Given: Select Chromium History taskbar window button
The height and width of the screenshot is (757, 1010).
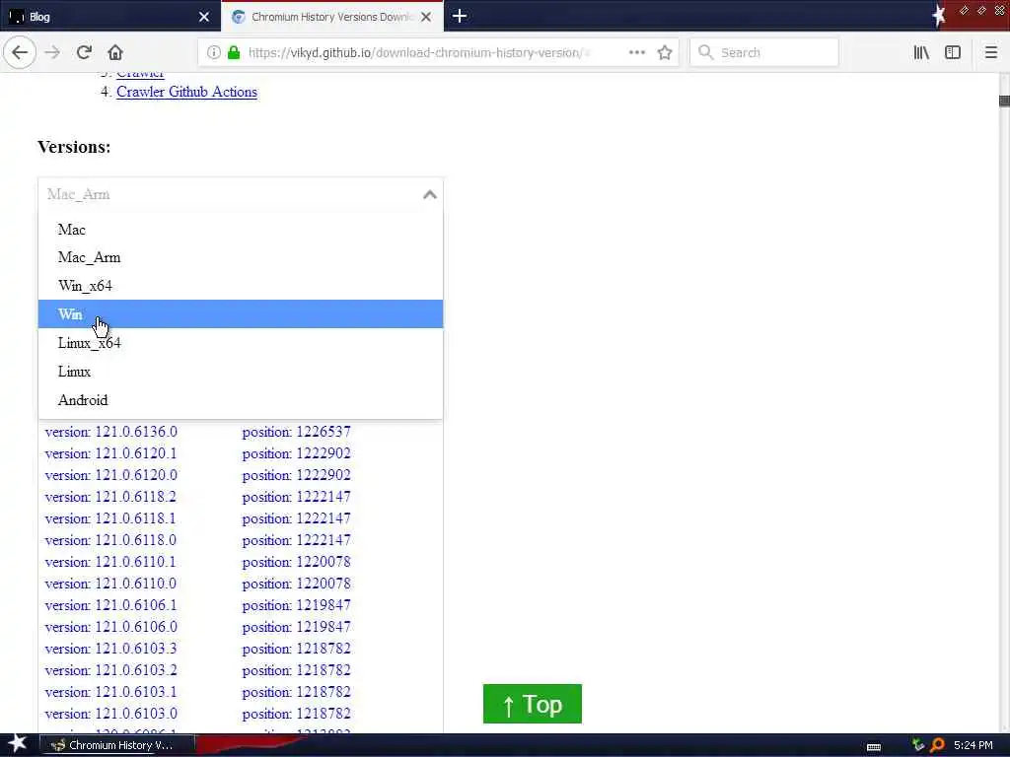Looking at the screenshot, I should [116, 745].
